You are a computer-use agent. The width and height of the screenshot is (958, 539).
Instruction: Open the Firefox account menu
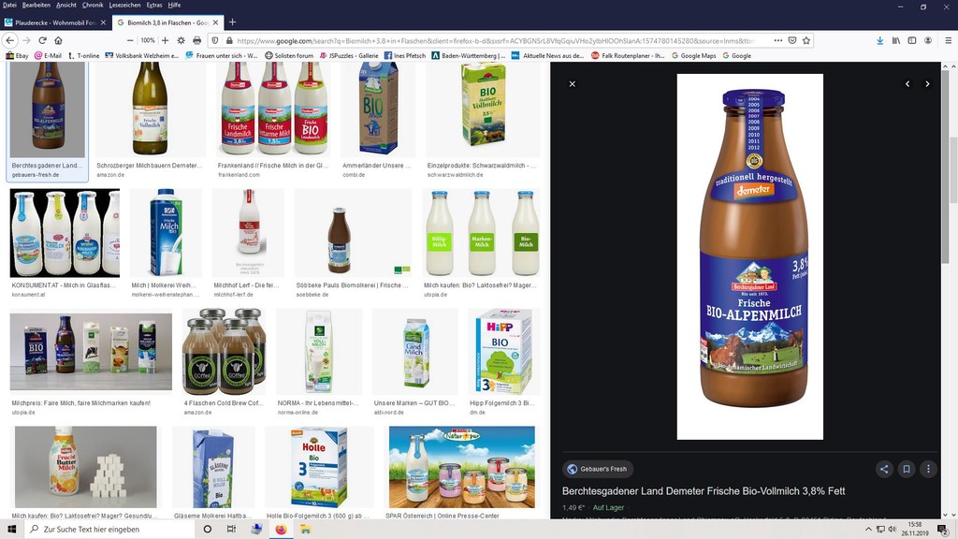927,40
